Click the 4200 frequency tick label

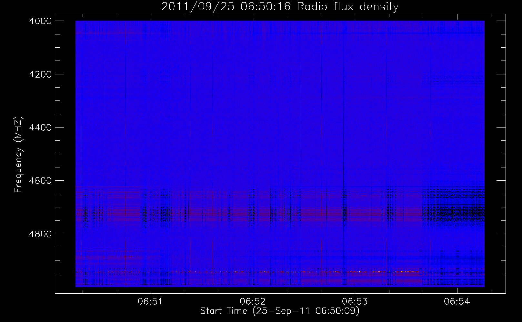point(40,74)
